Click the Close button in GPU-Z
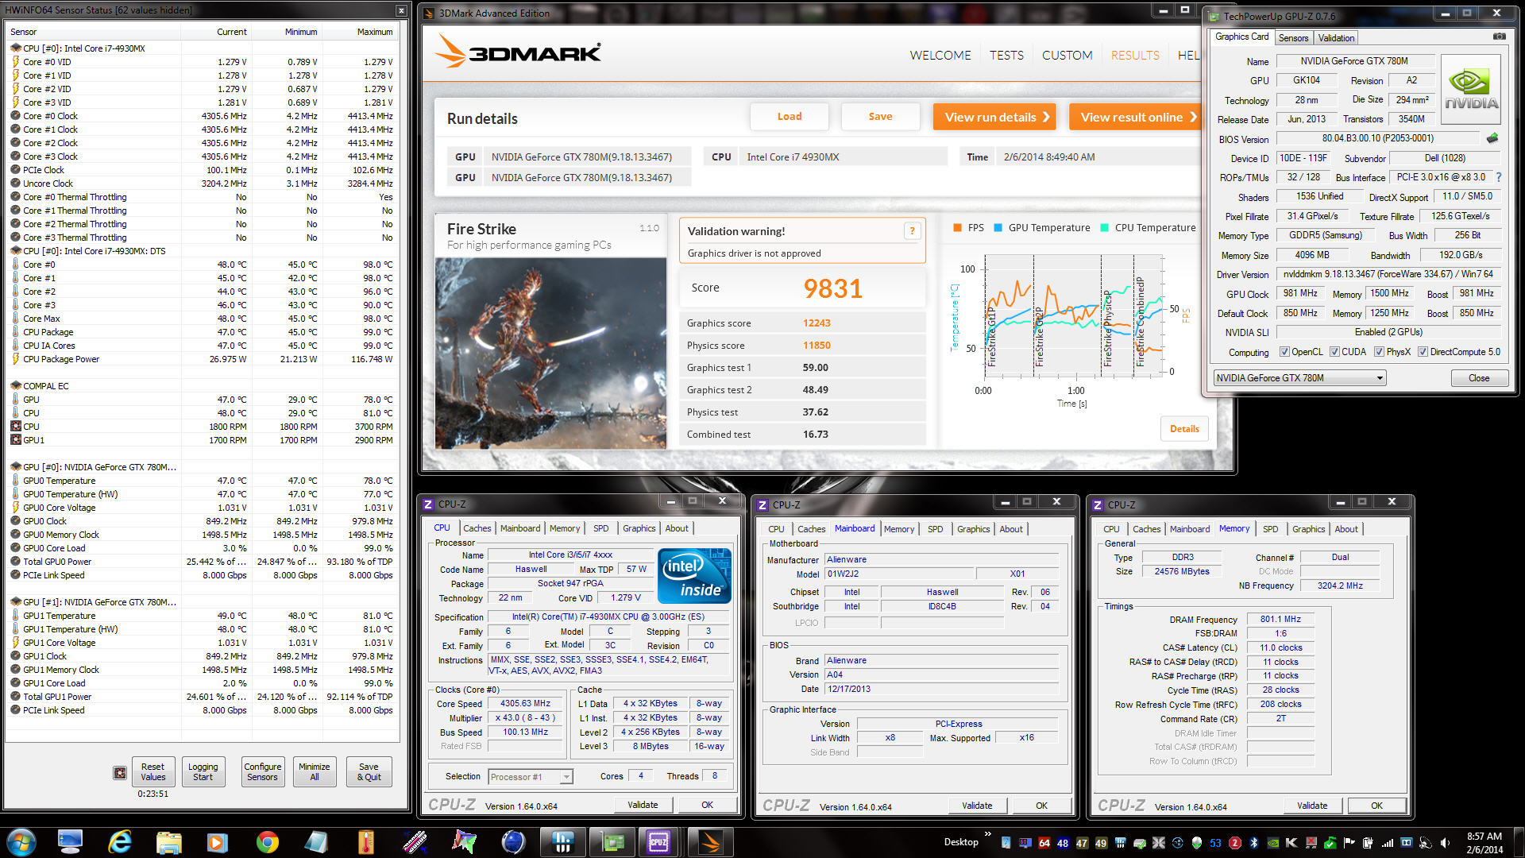The image size is (1525, 858). pyautogui.click(x=1479, y=378)
